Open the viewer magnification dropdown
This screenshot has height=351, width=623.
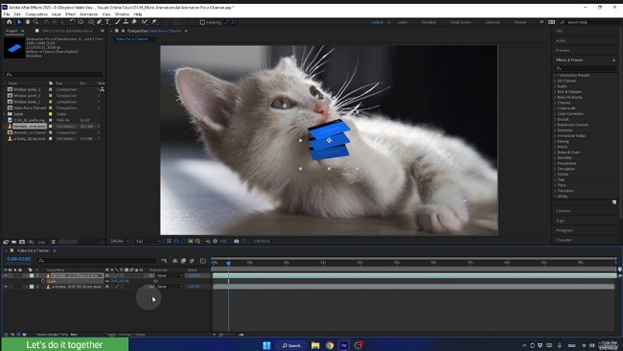[x=120, y=241]
